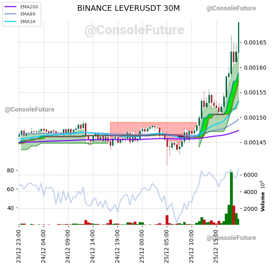Click the 0.00165 price axis label

(x=255, y=42)
